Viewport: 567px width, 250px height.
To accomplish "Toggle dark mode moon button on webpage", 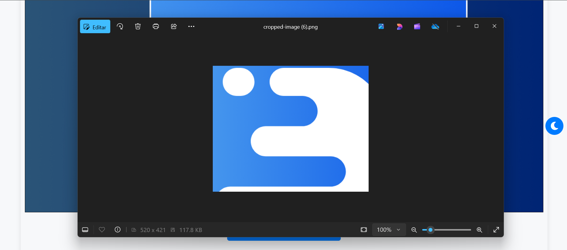I will pos(554,126).
